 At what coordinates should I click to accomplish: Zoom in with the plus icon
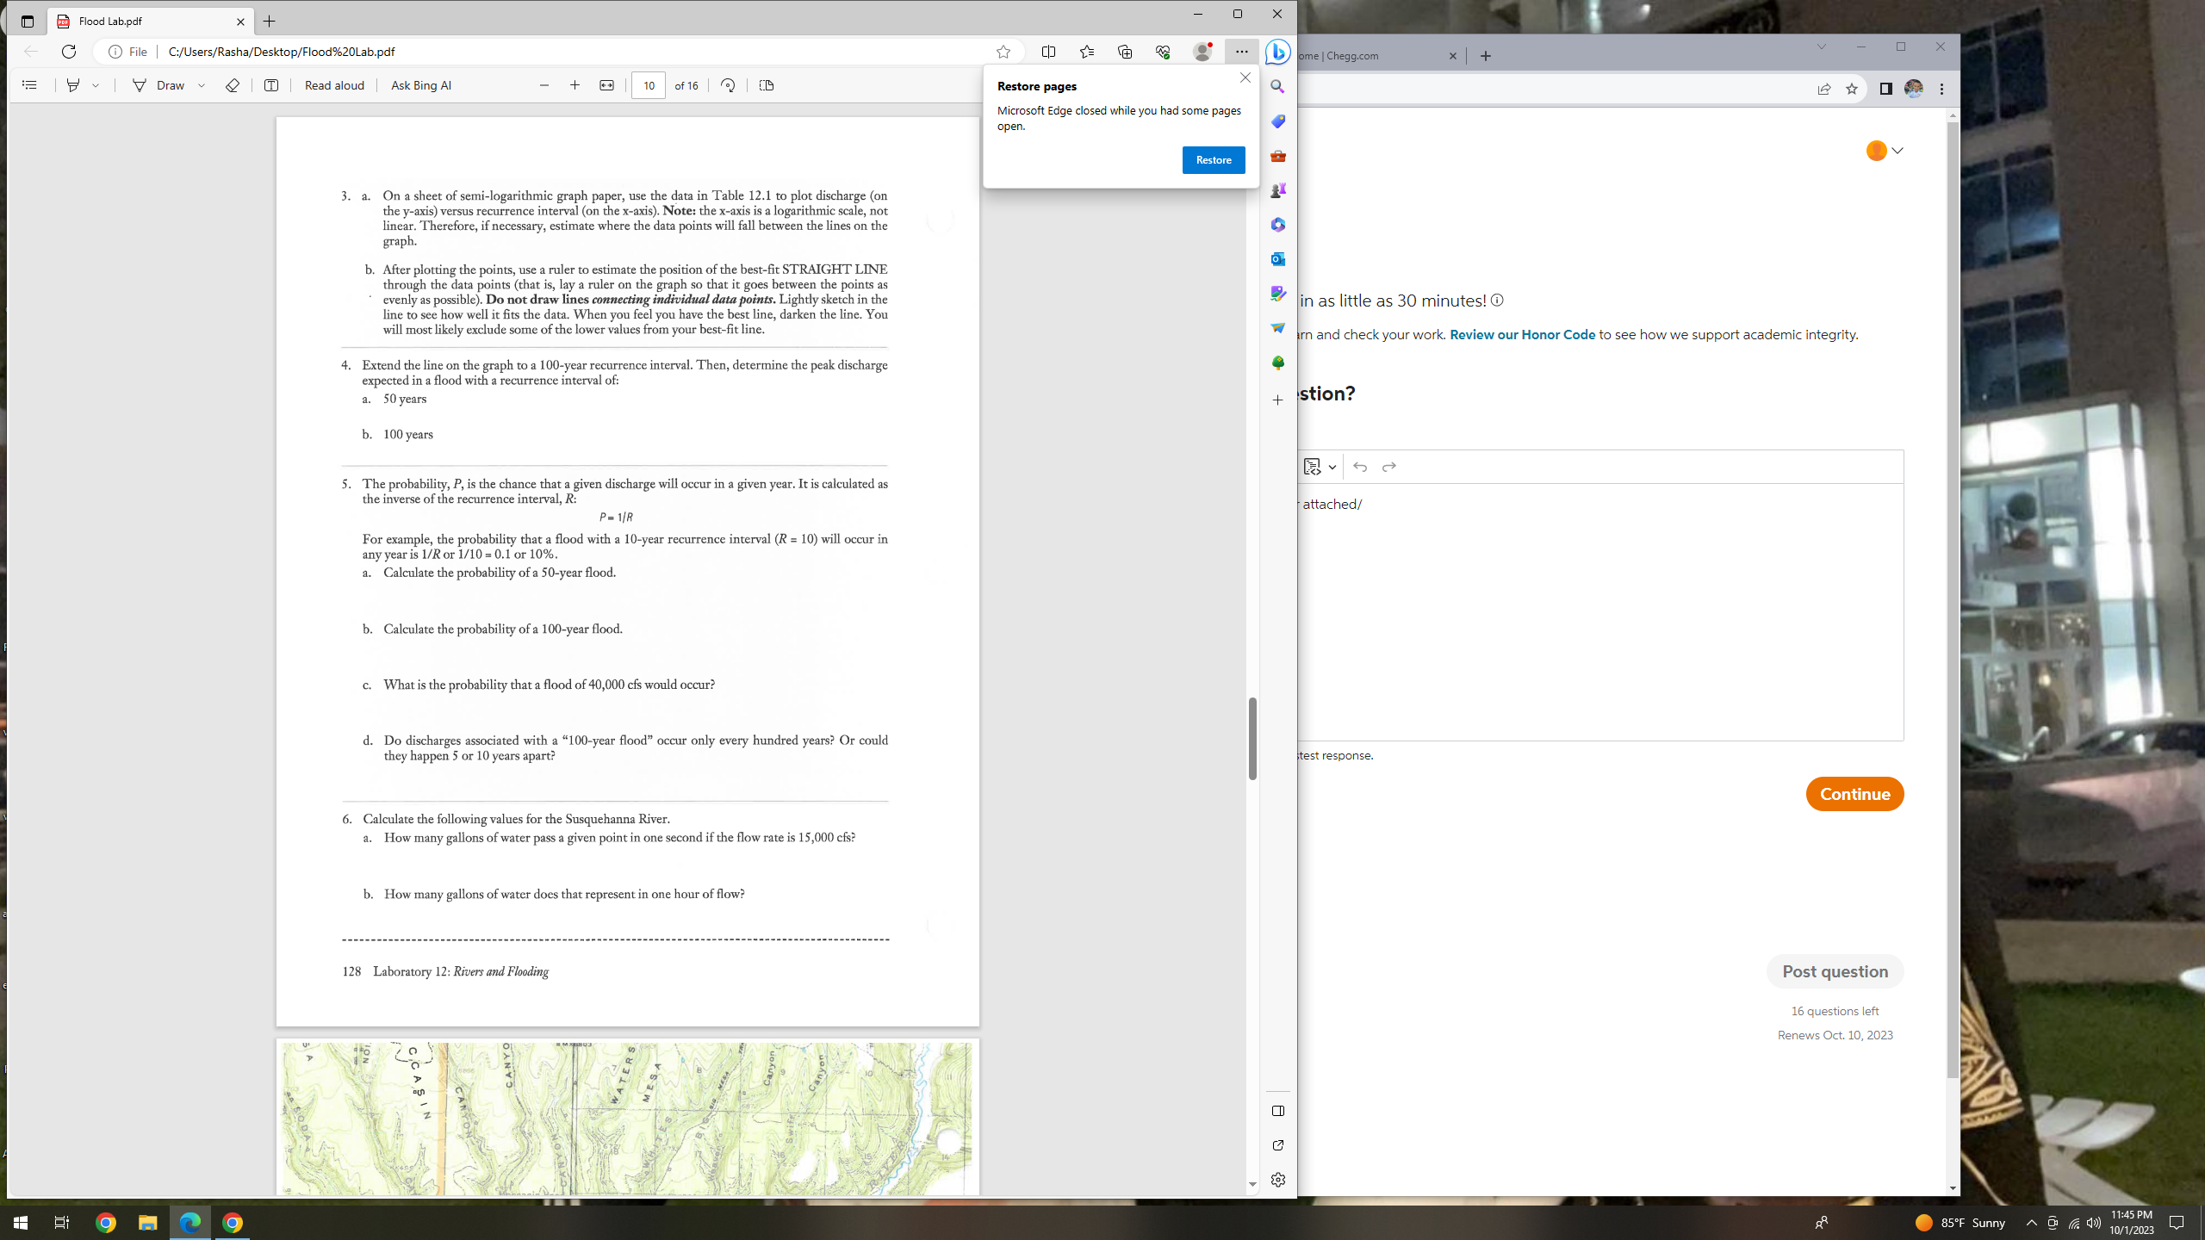(x=575, y=85)
